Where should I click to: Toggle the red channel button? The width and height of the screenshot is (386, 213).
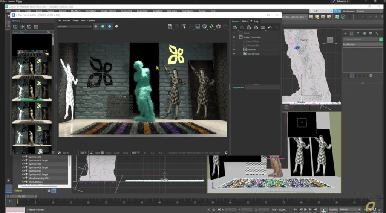tap(96, 27)
